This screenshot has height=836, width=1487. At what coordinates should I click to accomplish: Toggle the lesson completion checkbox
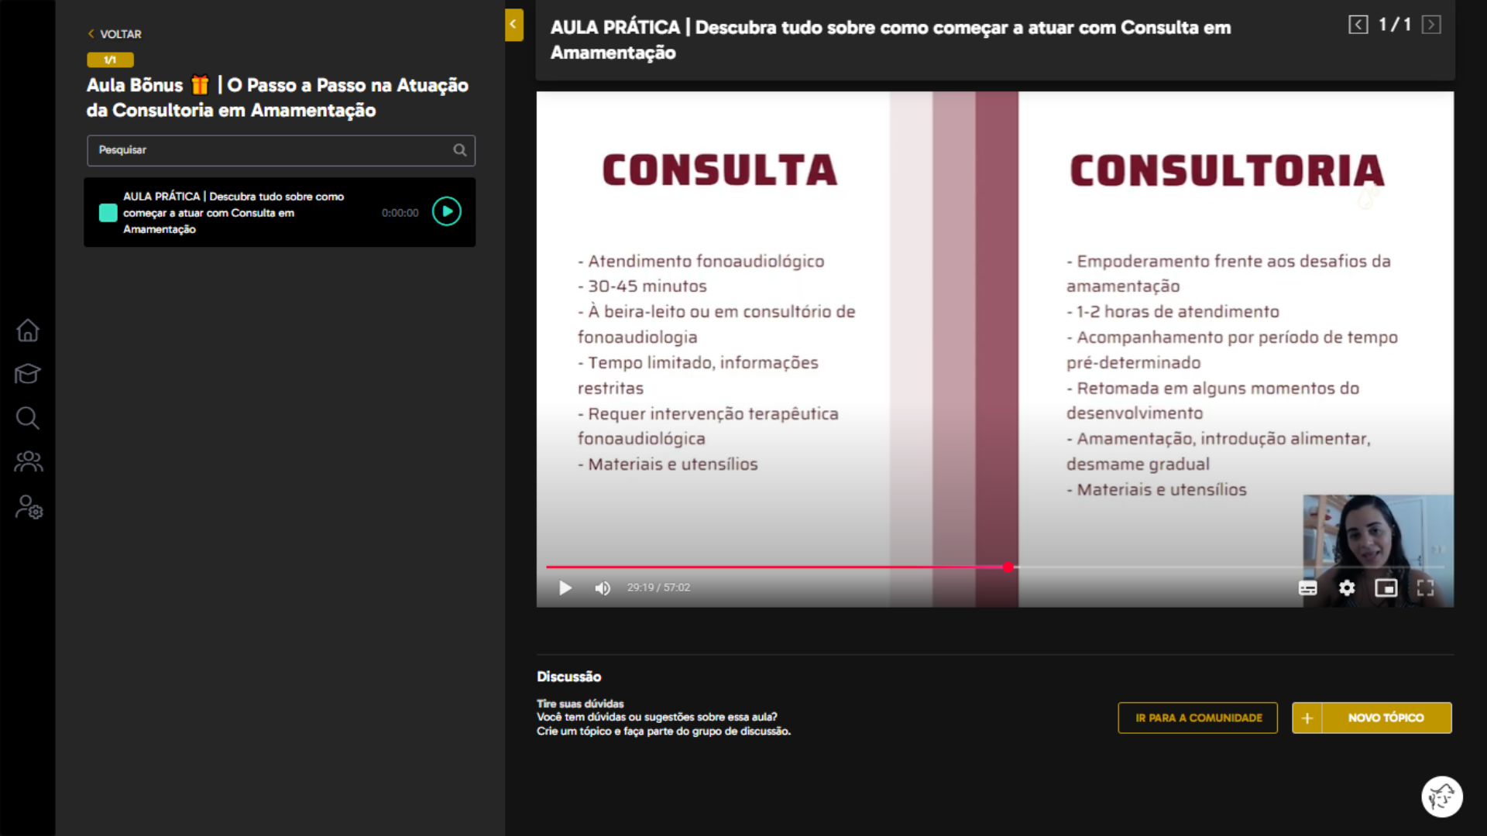108,212
